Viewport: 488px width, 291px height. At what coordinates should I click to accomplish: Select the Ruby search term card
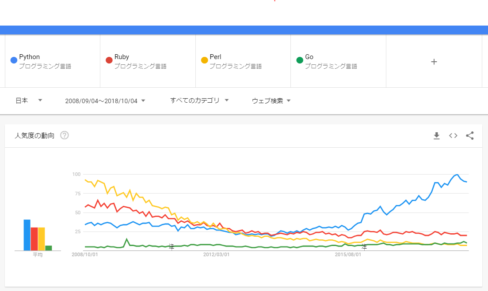tap(148, 61)
